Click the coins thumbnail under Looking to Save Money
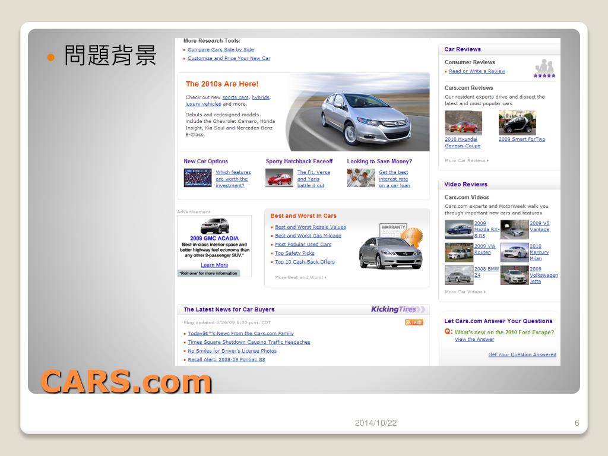This screenshot has width=608, height=456. 361,178
